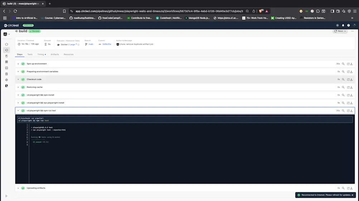Open the help question mark icon
359x201 pixels.
pos(349,25)
